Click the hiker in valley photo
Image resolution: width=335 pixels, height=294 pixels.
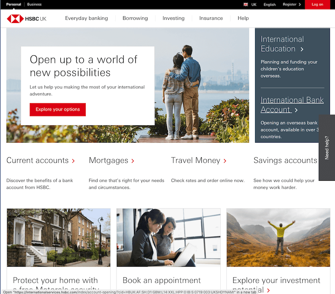[x=278, y=237]
